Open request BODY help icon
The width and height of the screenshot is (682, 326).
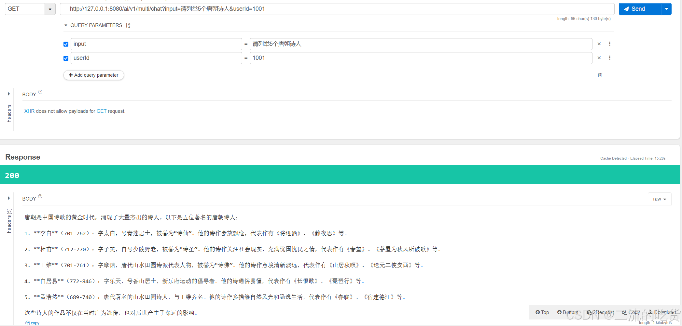(x=40, y=92)
